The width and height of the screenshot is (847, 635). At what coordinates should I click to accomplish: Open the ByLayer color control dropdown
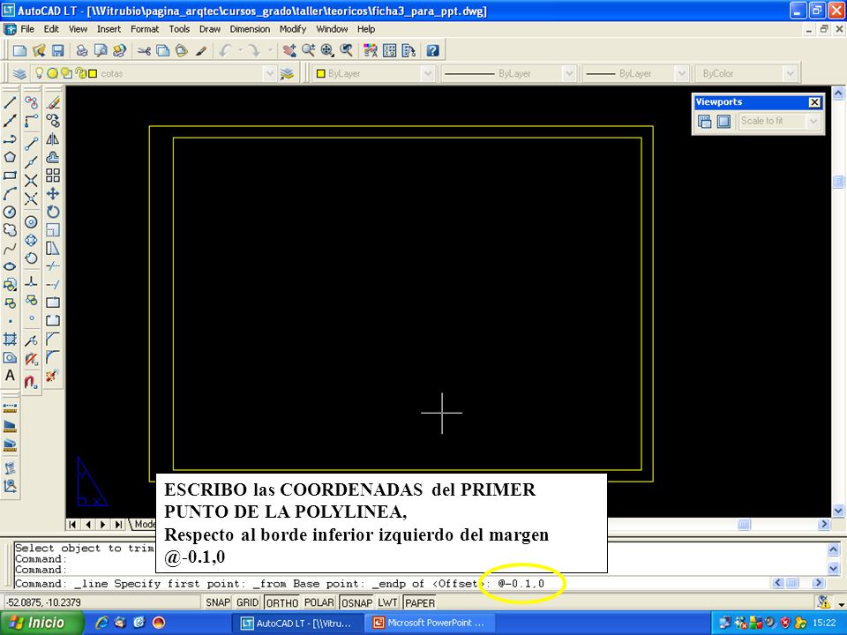point(428,73)
